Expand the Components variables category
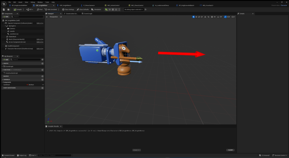 [x=2, y=82]
